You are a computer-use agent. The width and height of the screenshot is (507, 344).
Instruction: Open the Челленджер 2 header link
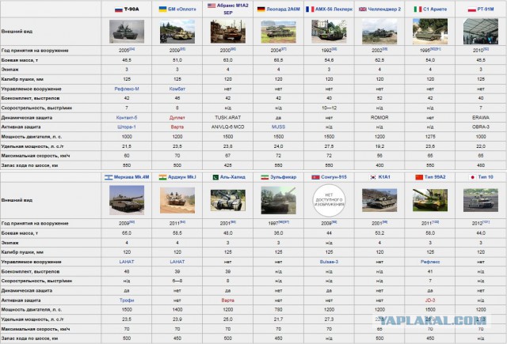(x=384, y=9)
